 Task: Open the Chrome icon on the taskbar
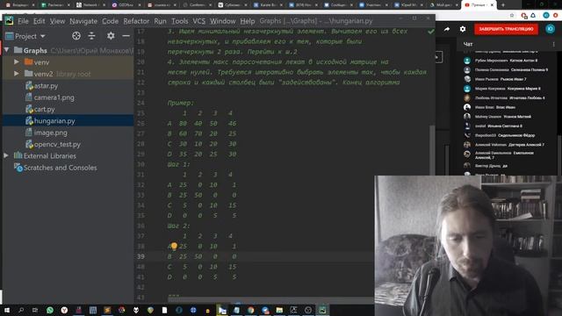pos(250,310)
